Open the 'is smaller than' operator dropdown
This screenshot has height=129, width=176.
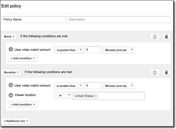click(69, 86)
